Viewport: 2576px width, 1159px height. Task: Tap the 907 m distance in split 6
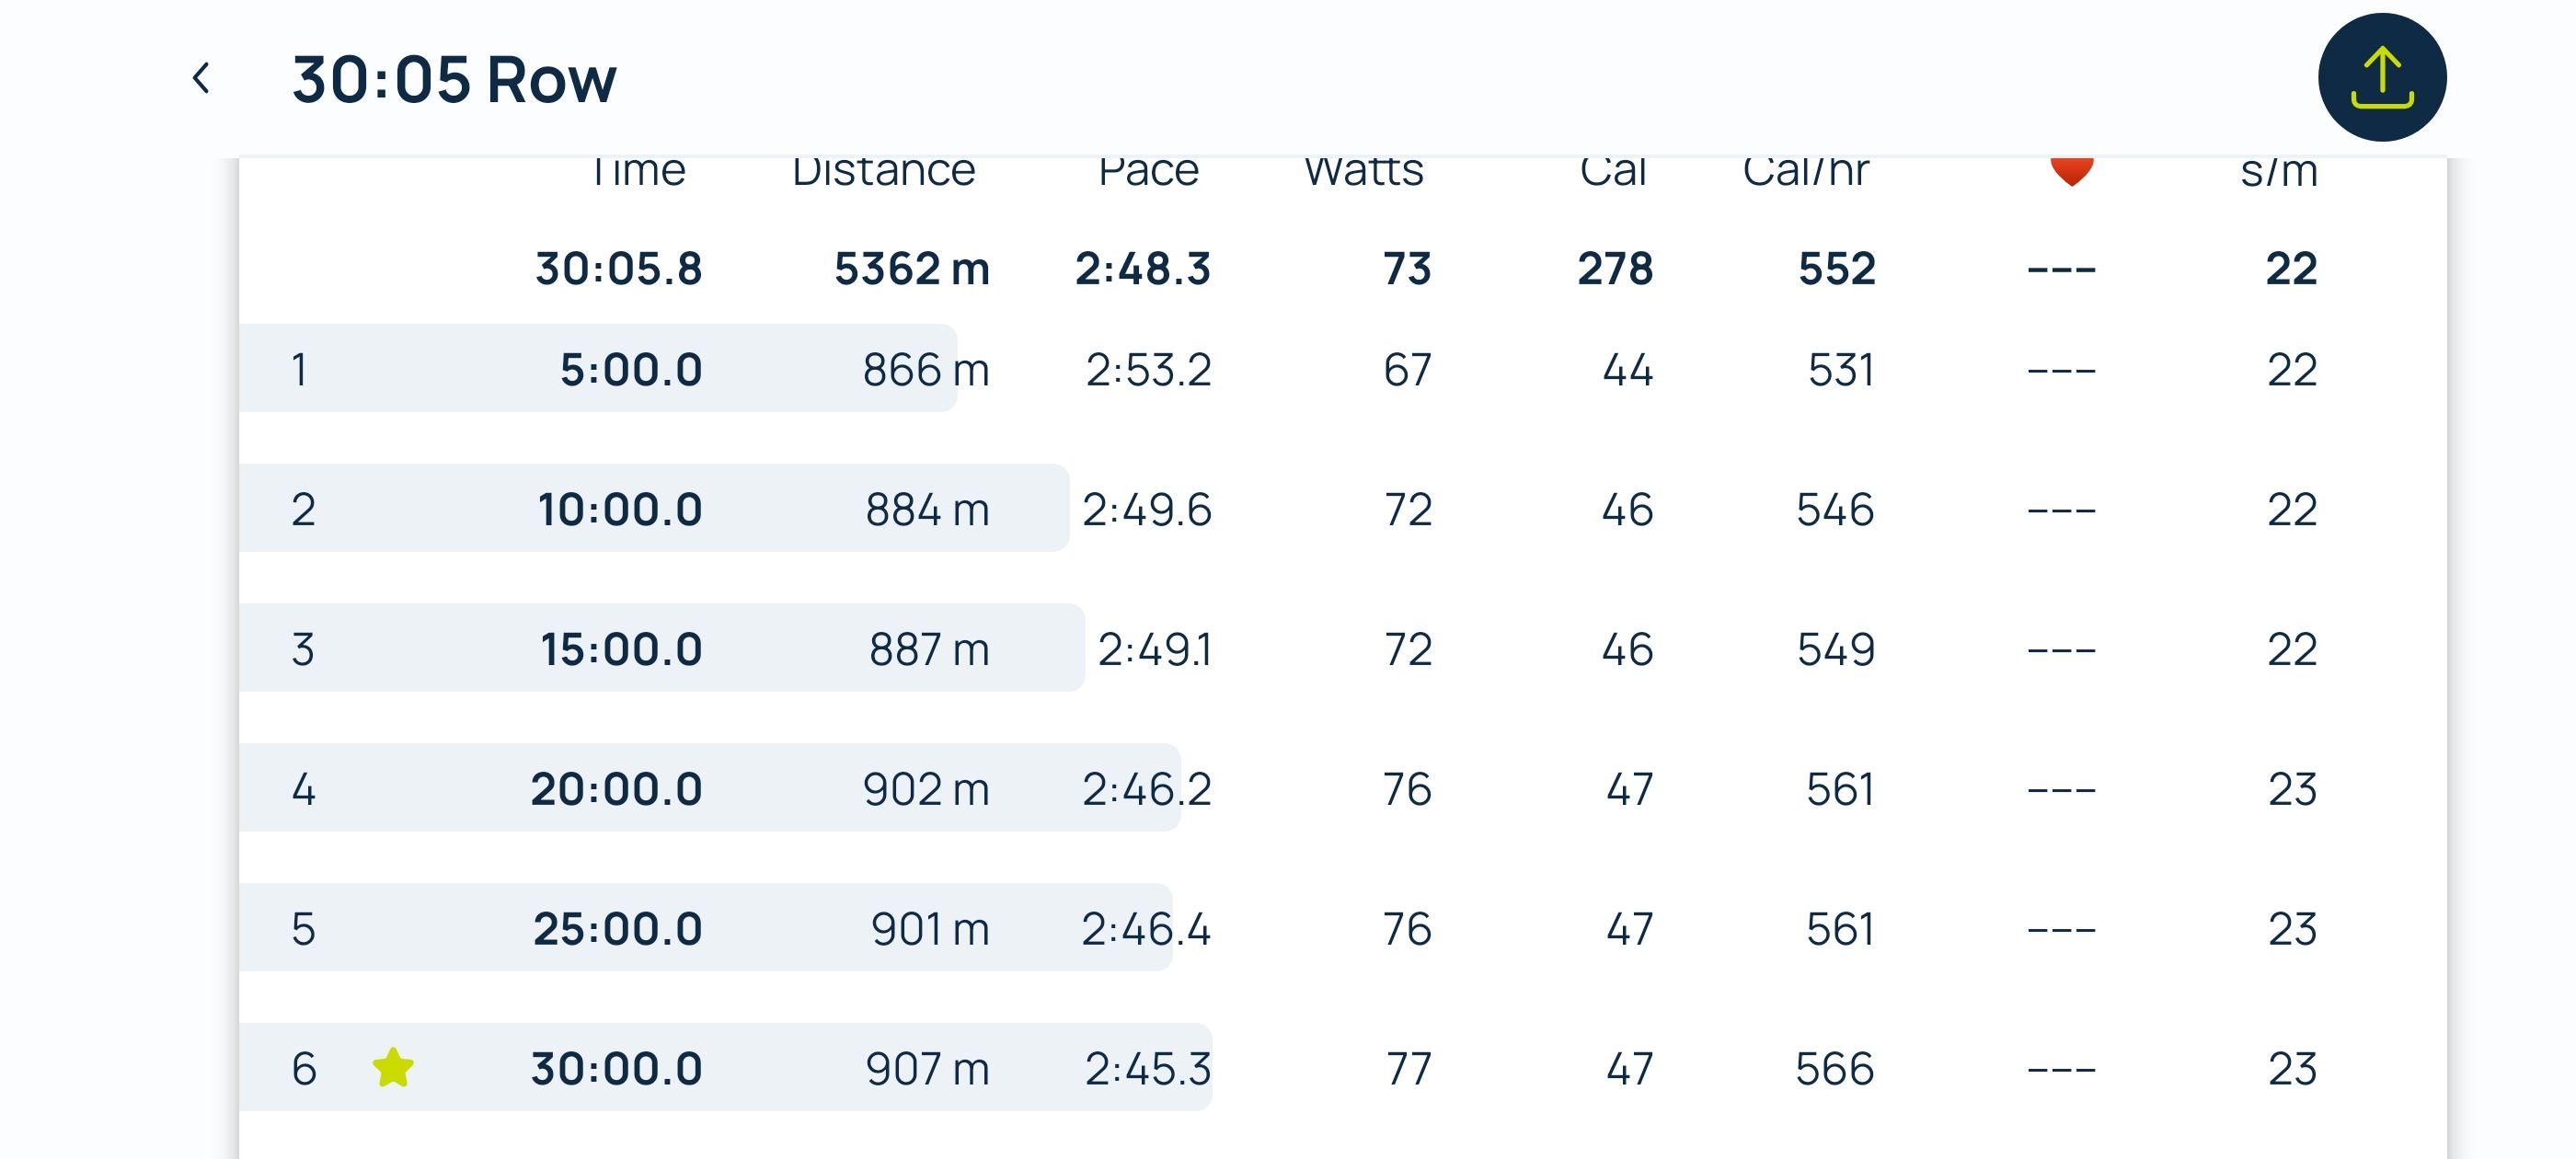coord(927,1068)
